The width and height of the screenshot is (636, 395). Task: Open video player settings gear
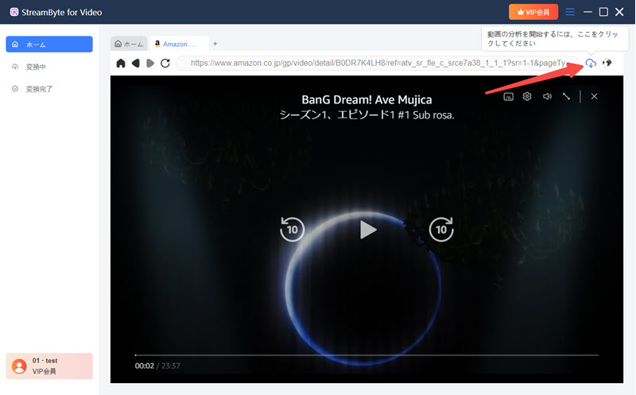[527, 96]
